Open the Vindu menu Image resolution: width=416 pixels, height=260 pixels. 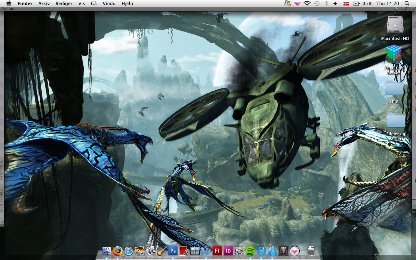(x=109, y=3)
